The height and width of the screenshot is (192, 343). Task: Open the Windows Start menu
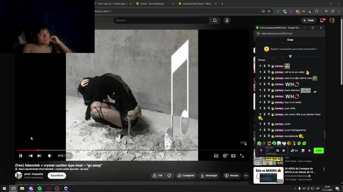(4, 189)
